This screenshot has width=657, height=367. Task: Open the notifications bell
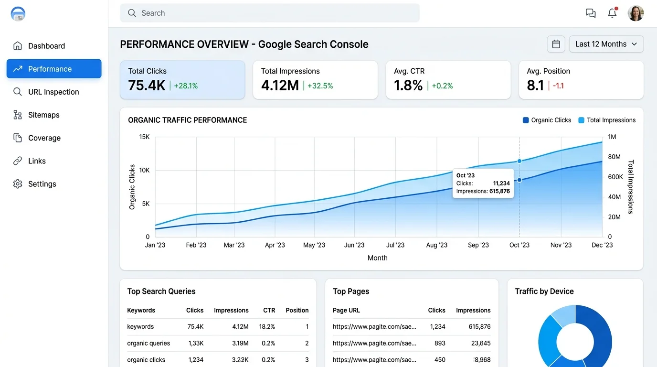pos(613,13)
